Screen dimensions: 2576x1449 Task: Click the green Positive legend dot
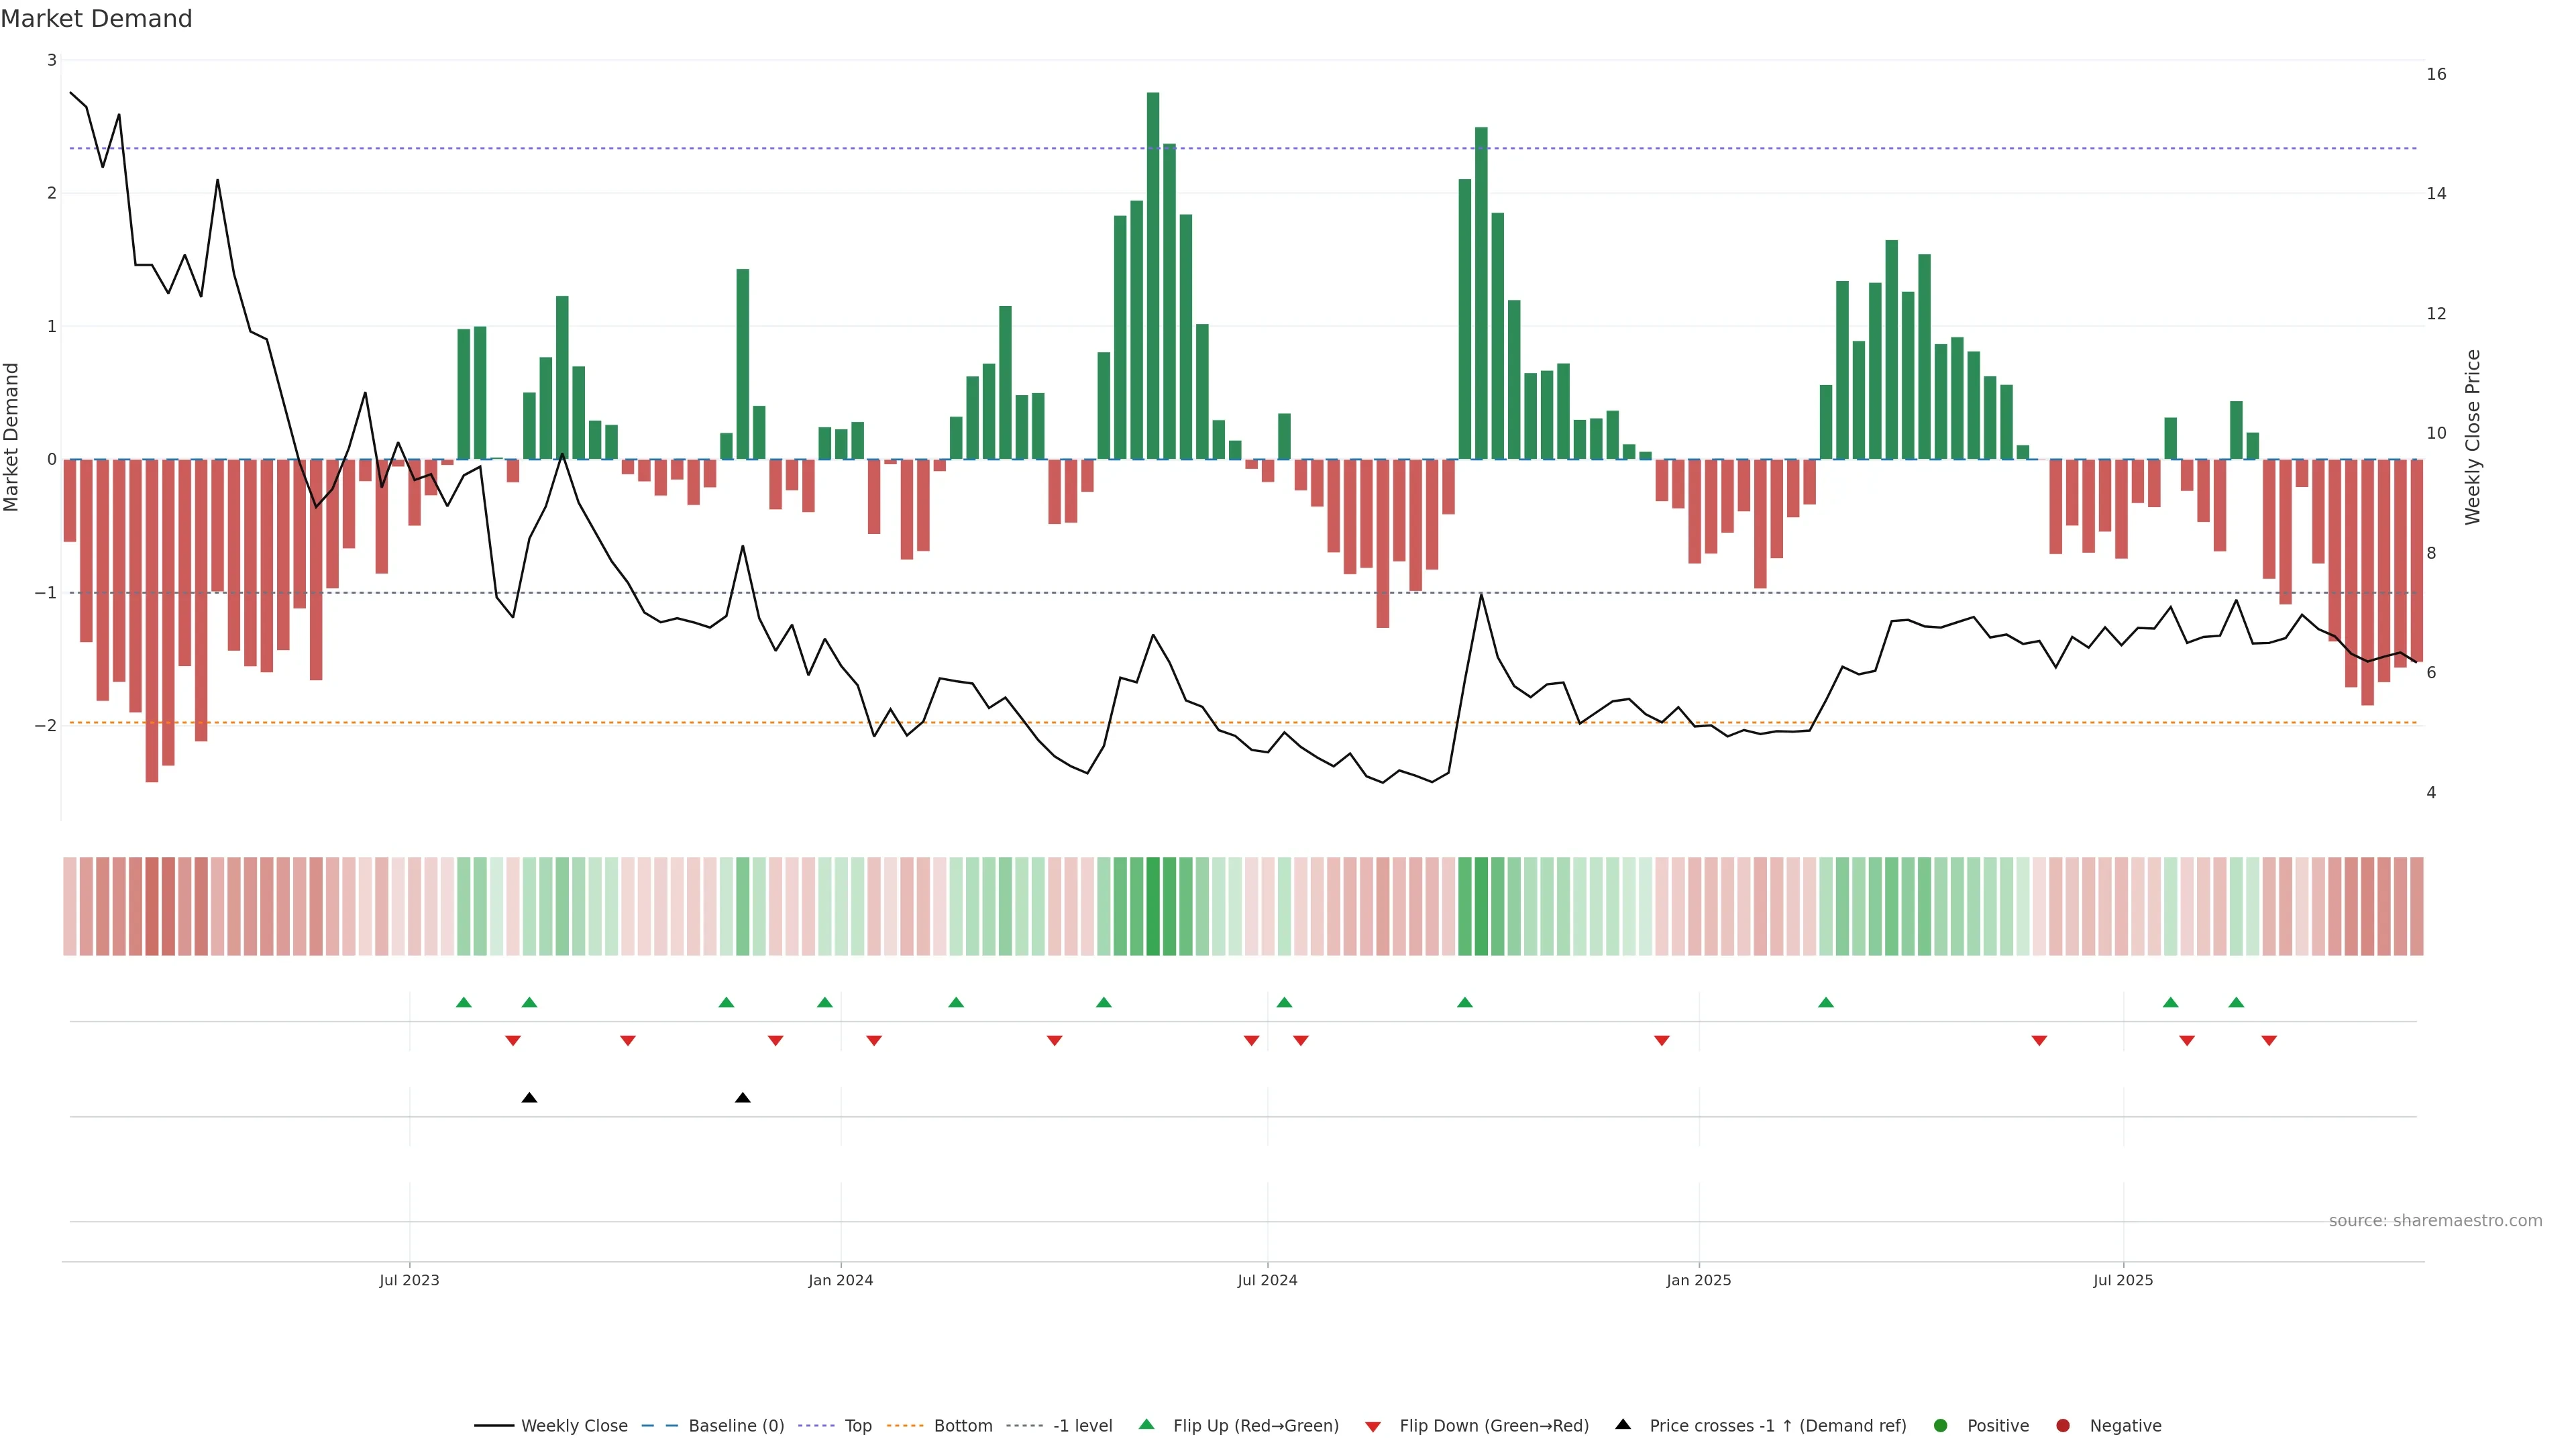tap(1941, 1426)
